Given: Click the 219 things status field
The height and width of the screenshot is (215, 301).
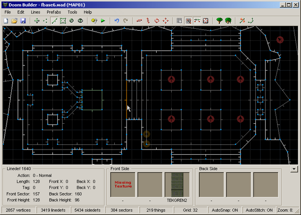Looking at the screenshot, I should [156, 210].
